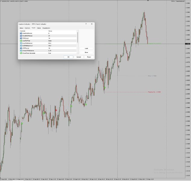The image size is (191, 181).
Task: Go to the Visualization tab
Action: (46, 28)
